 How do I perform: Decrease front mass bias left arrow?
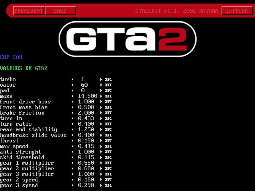(x=73, y=107)
